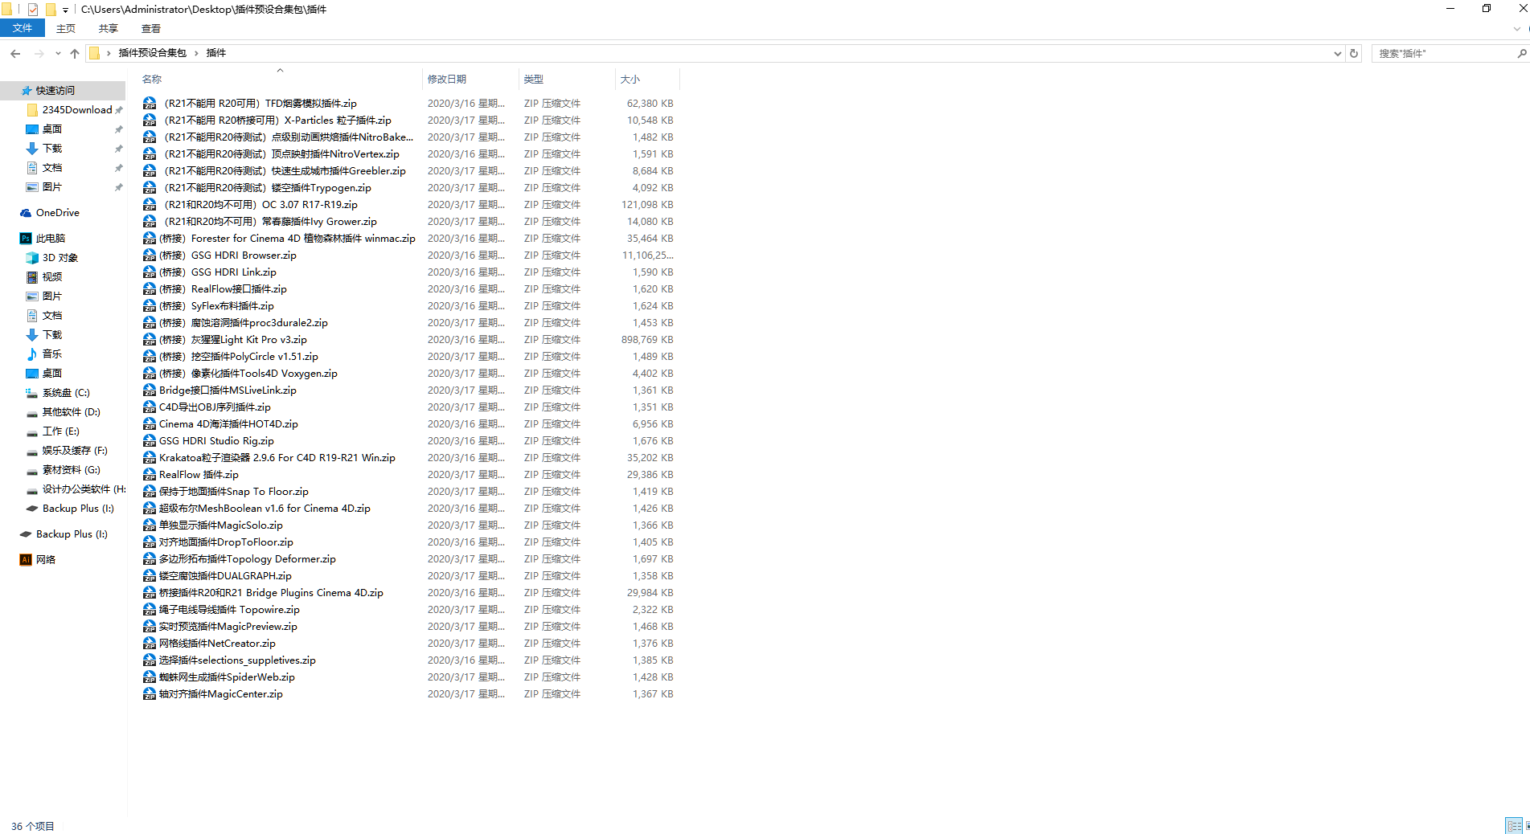The width and height of the screenshot is (1530, 834).
Task: Open the 2345Download pinned folder
Action: [77, 110]
